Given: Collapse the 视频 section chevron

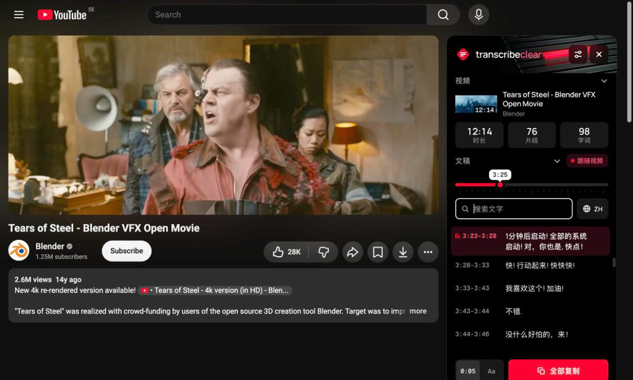Looking at the screenshot, I should tap(604, 81).
